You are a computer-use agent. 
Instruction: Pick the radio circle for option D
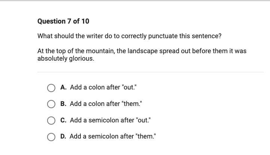click(x=51, y=137)
